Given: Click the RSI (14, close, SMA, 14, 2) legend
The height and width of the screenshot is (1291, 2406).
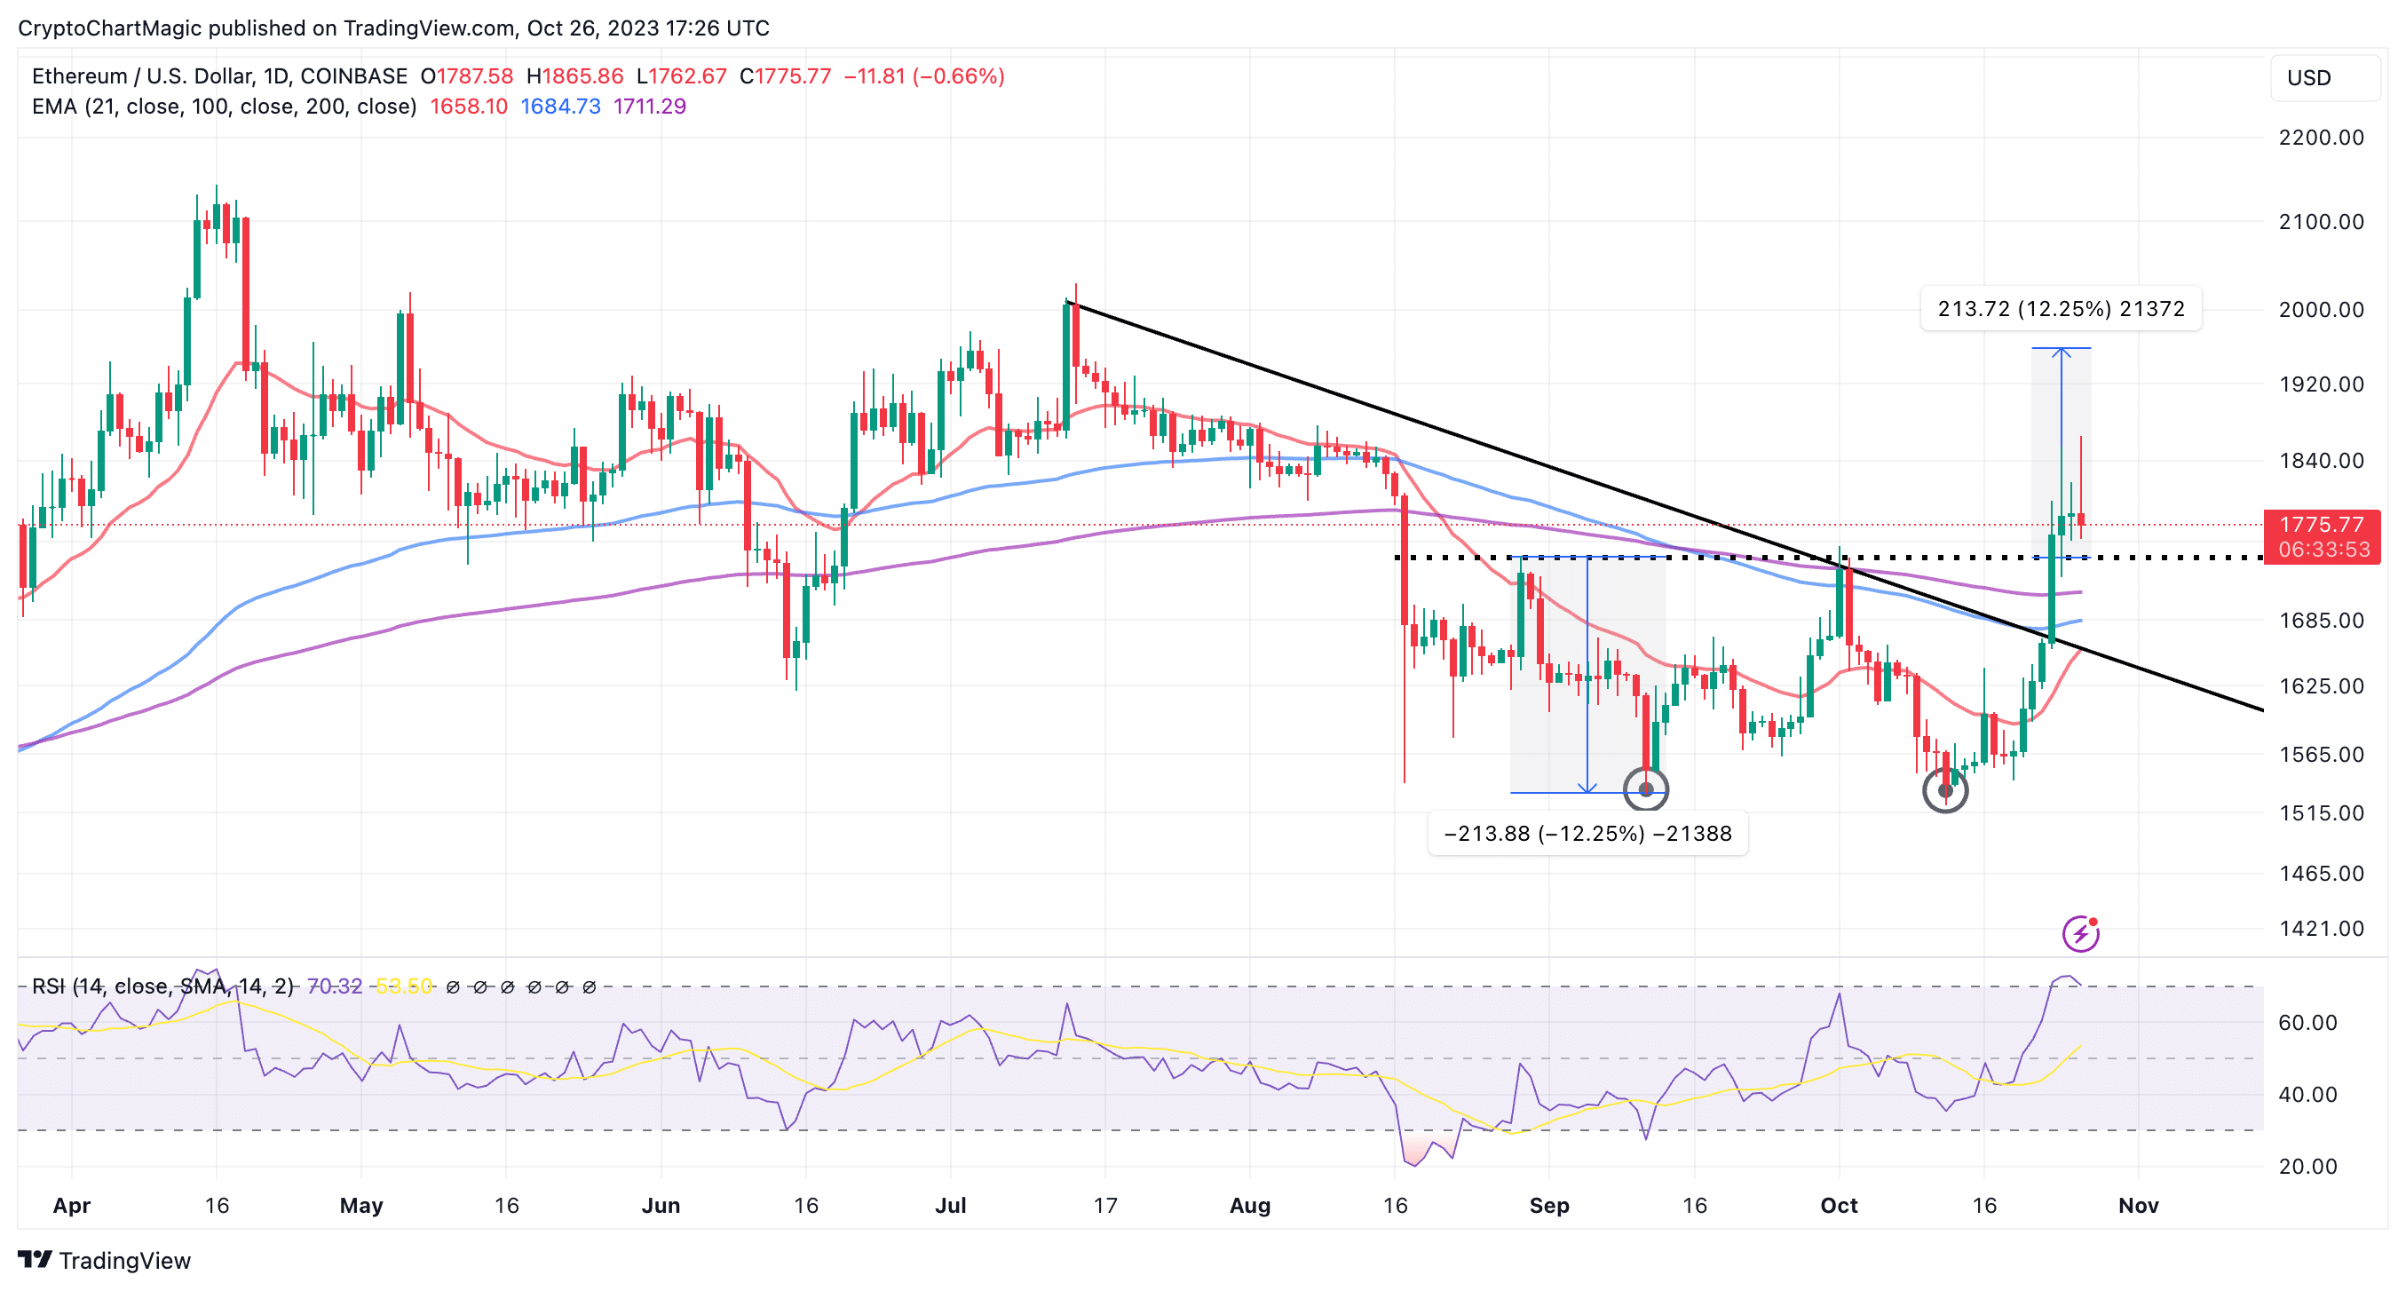Looking at the screenshot, I should click(x=162, y=986).
